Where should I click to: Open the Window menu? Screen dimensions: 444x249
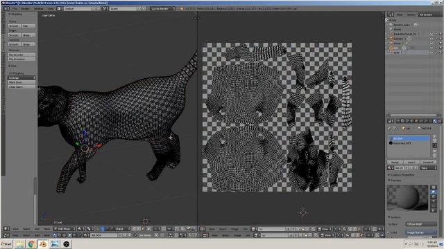coord(39,9)
